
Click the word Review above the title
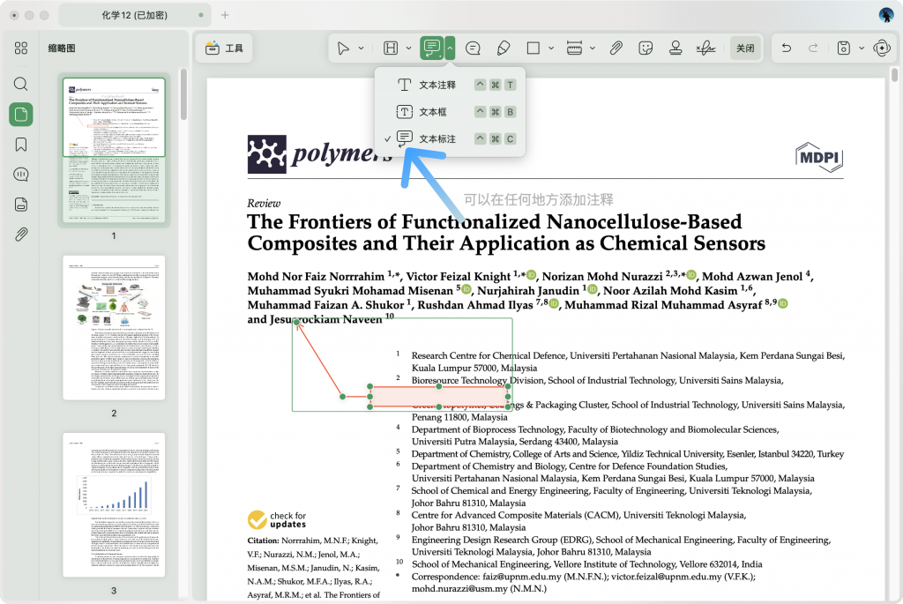(x=264, y=204)
